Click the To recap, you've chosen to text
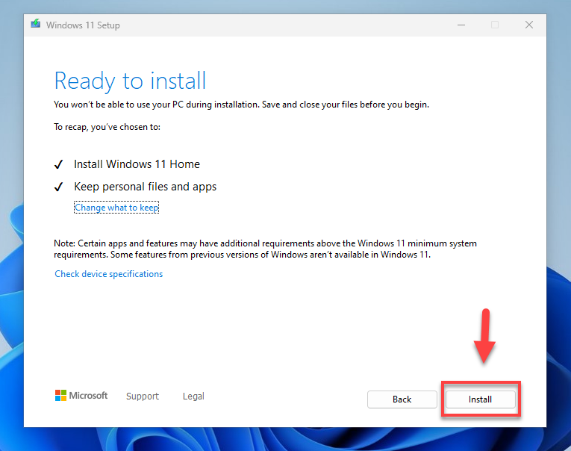The width and height of the screenshot is (571, 451). coord(107,127)
